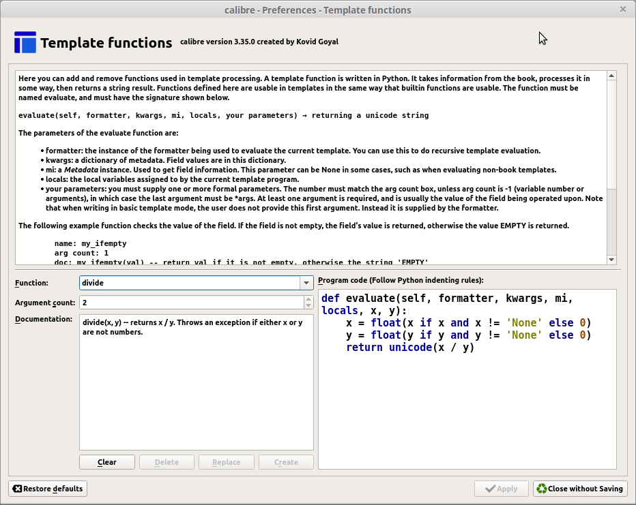Click the splitter handle below the help text
The image size is (636, 505).
pos(318,269)
